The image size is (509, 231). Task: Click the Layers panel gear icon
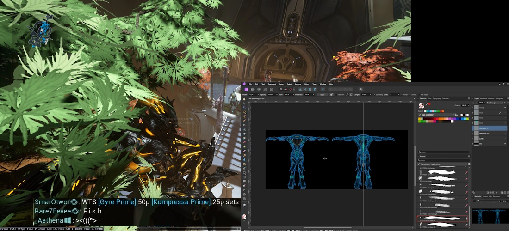click(505, 103)
